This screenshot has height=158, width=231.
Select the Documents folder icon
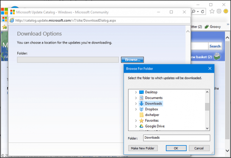[141, 98]
